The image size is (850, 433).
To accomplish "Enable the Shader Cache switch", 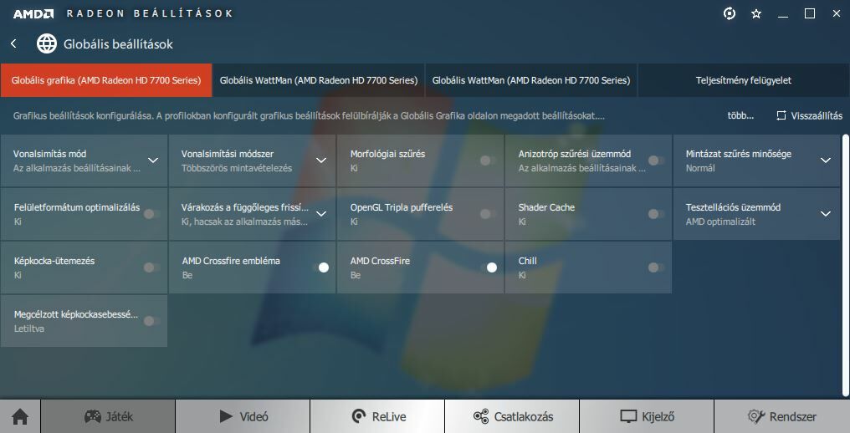I will tap(656, 214).
